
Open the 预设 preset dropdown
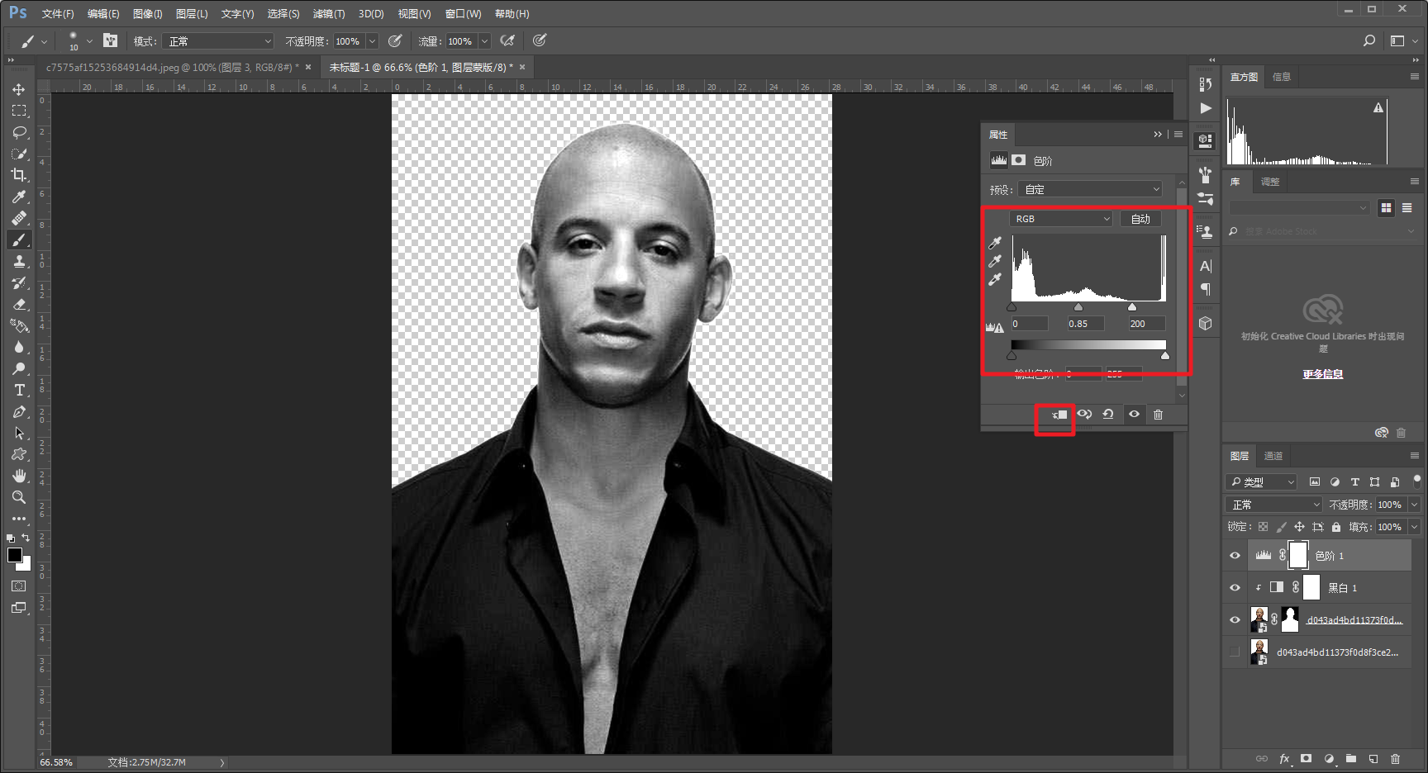(x=1090, y=189)
